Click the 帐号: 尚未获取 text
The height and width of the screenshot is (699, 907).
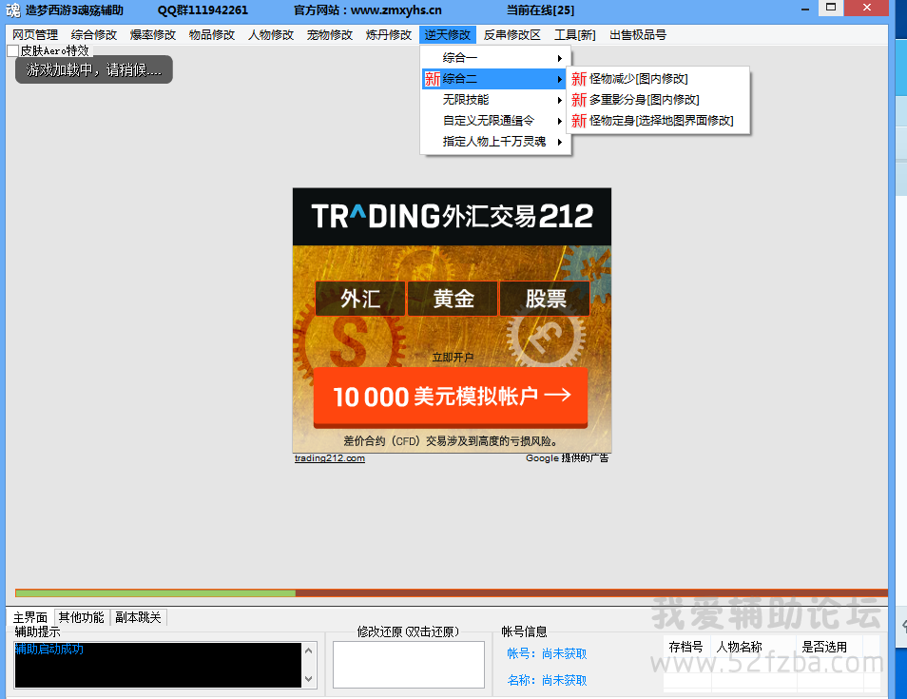coord(548,654)
